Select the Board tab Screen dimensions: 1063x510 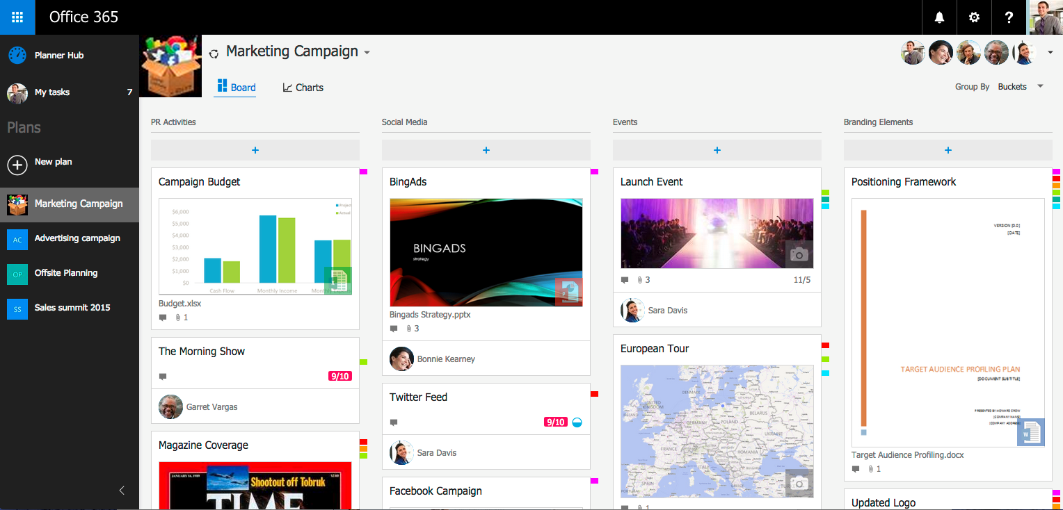click(x=236, y=88)
